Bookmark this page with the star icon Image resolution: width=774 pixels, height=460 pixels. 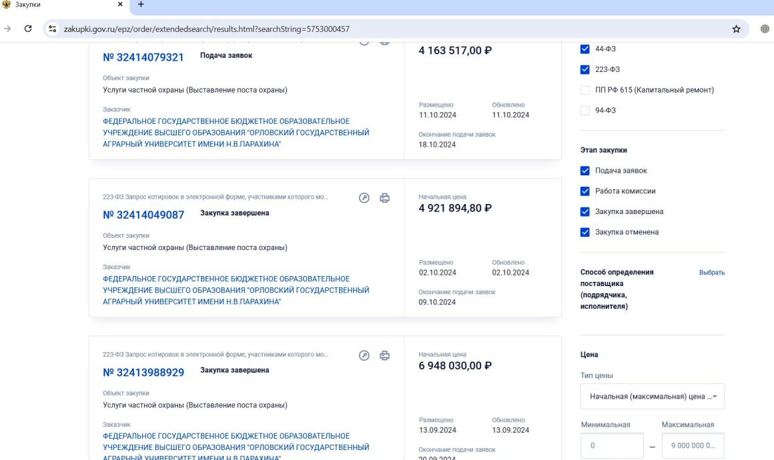tap(736, 29)
